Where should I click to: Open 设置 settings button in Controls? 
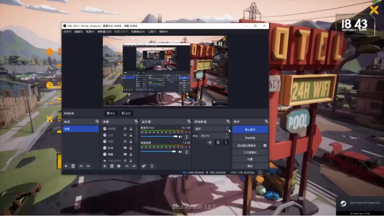(250, 159)
